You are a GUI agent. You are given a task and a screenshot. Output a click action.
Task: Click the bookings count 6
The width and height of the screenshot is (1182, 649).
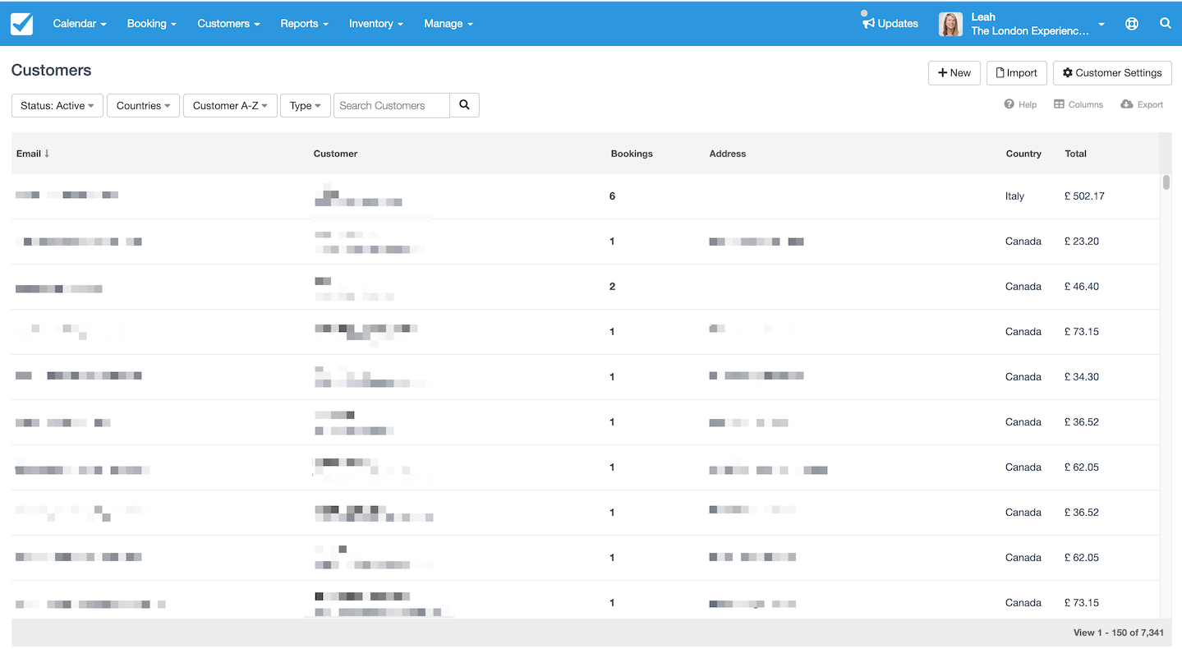pyautogui.click(x=612, y=196)
